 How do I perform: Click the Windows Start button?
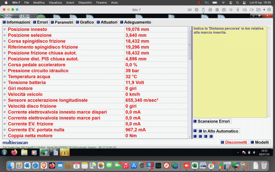tap(4, 152)
